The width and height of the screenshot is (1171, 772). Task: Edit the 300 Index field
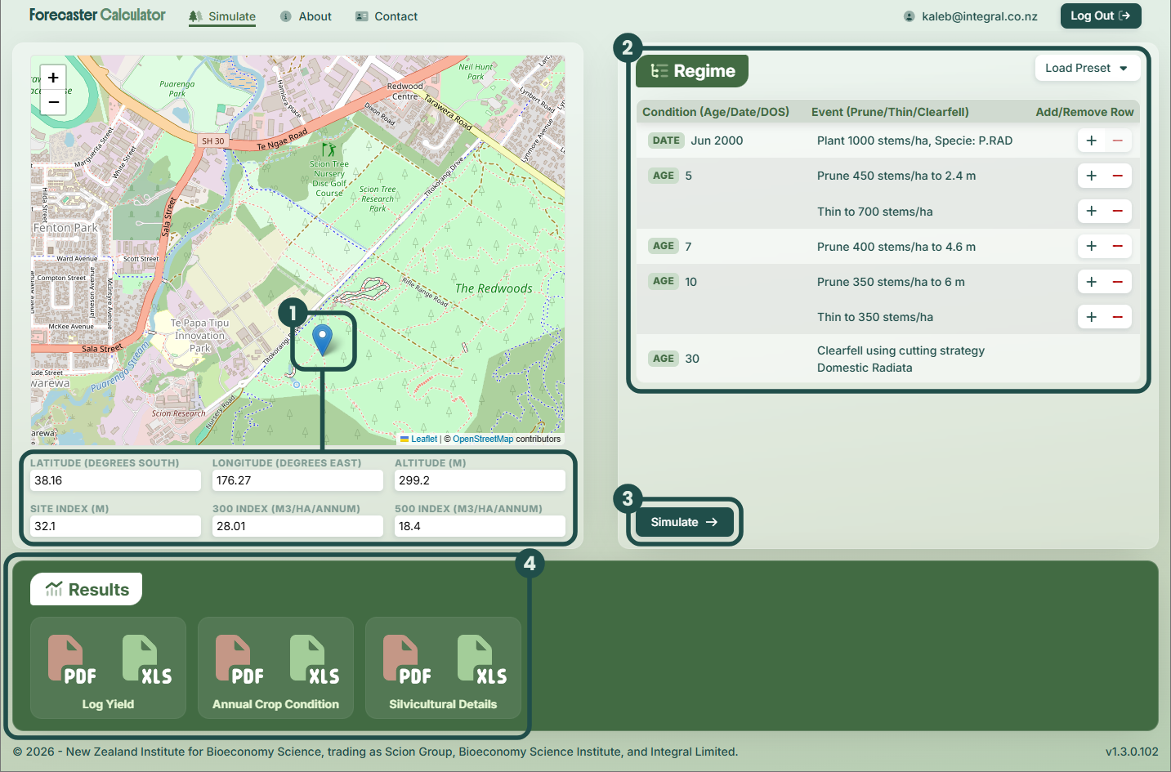(297, 526)
